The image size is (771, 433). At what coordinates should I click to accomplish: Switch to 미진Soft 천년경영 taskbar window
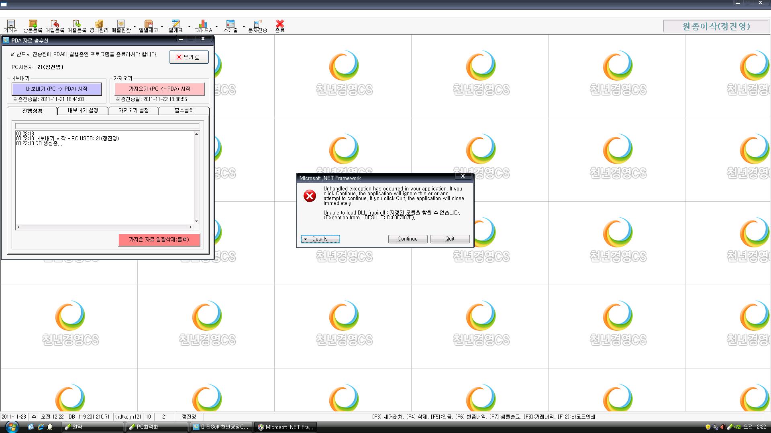tap(221, 427)
